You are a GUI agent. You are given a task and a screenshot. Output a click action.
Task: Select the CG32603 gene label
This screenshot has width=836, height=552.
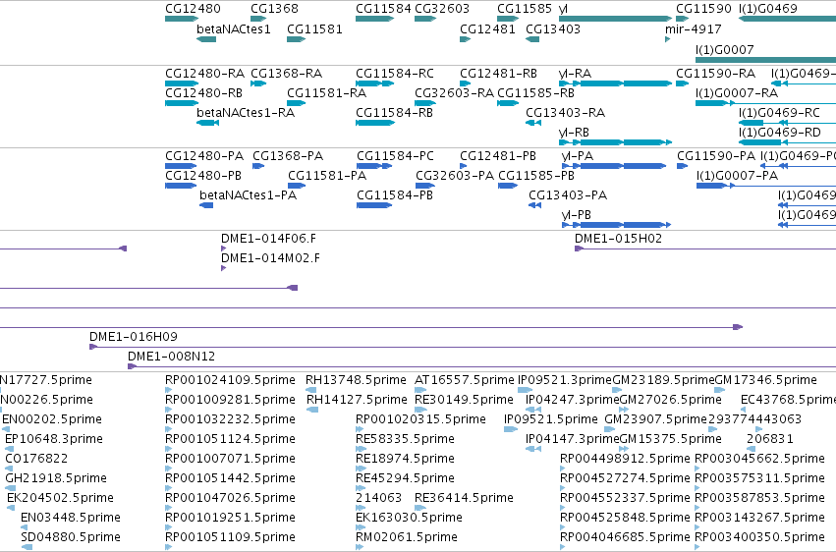[442, 9]
